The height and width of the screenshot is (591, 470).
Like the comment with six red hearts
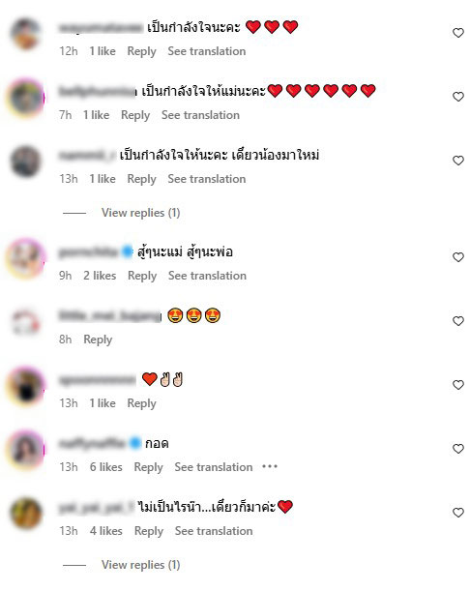[x=458, y=97]
